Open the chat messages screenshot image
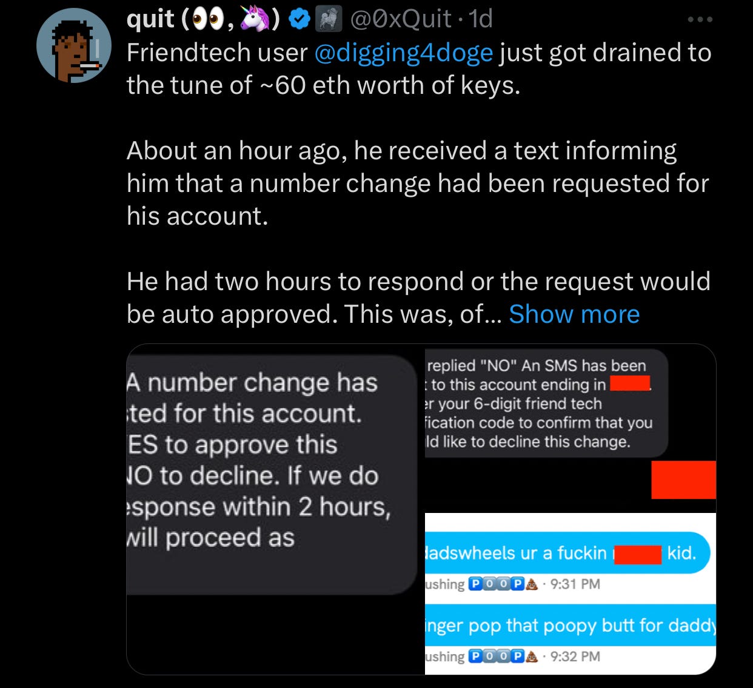 (x=571, y=594)
